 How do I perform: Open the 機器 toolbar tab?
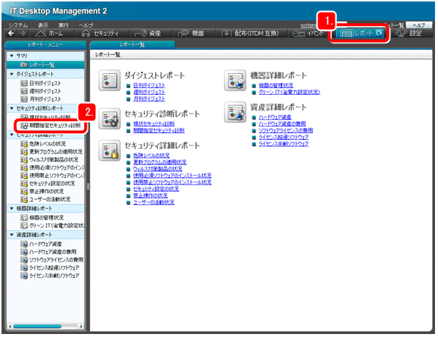pos(192,34)
